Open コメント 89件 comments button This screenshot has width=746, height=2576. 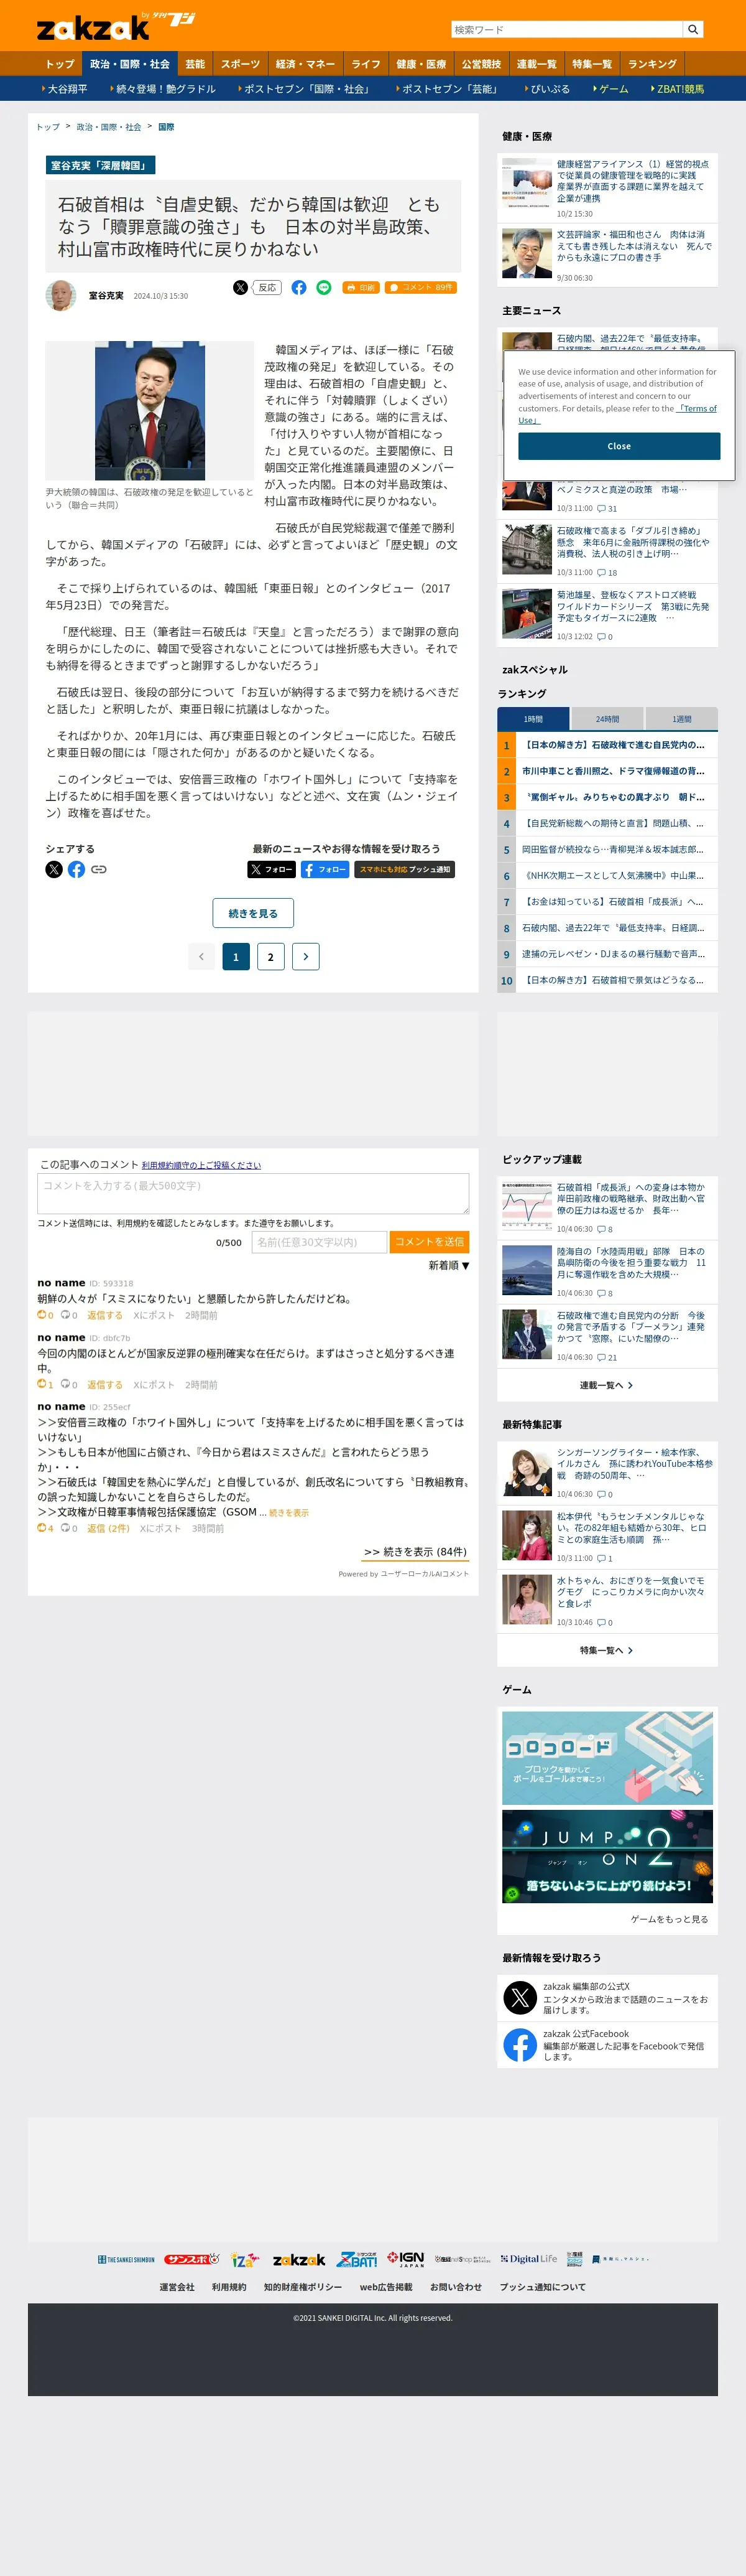(420, 287)
